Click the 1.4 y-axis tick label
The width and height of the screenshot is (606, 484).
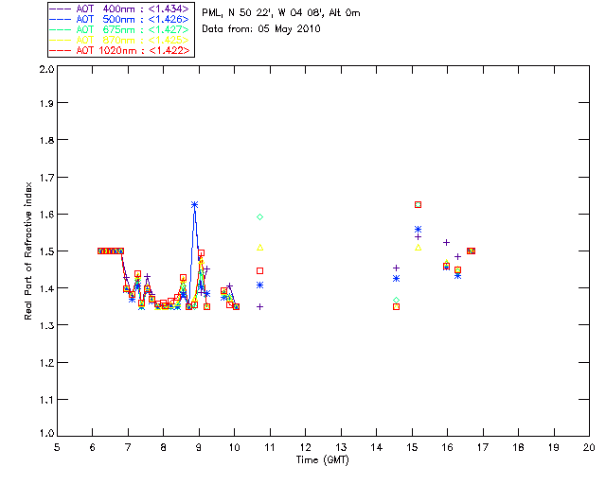[x=46, y=288]
